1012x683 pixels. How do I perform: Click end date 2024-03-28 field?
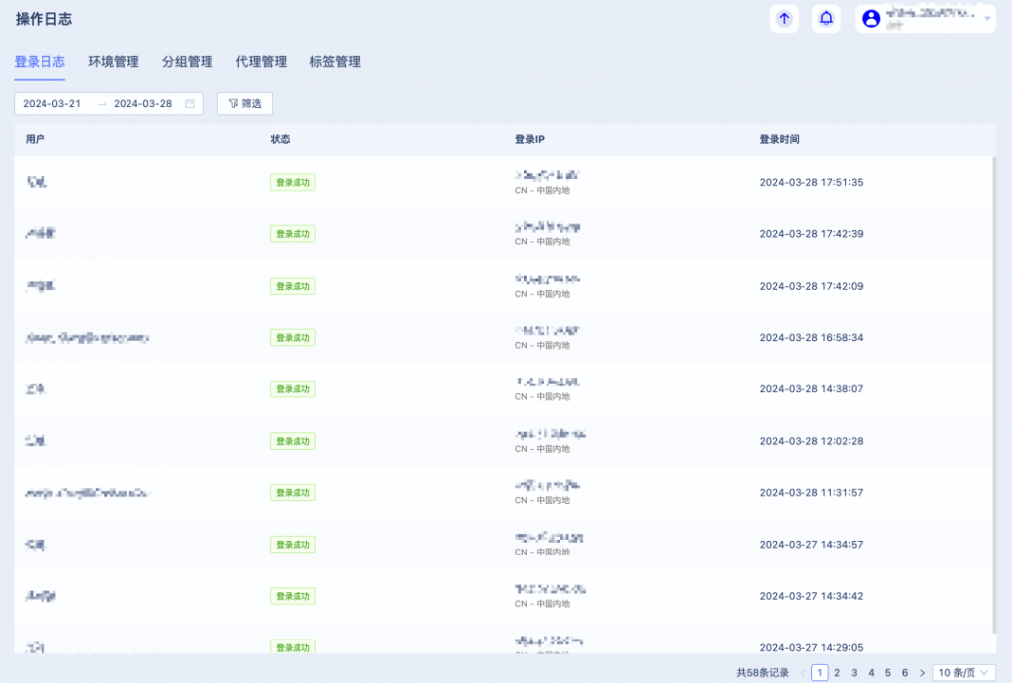pos(142,103)
